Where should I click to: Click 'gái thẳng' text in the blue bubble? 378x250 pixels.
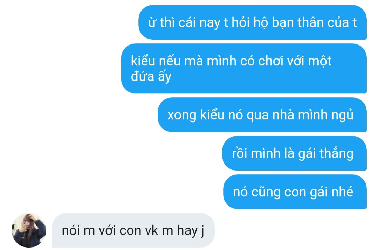[326, 154]
